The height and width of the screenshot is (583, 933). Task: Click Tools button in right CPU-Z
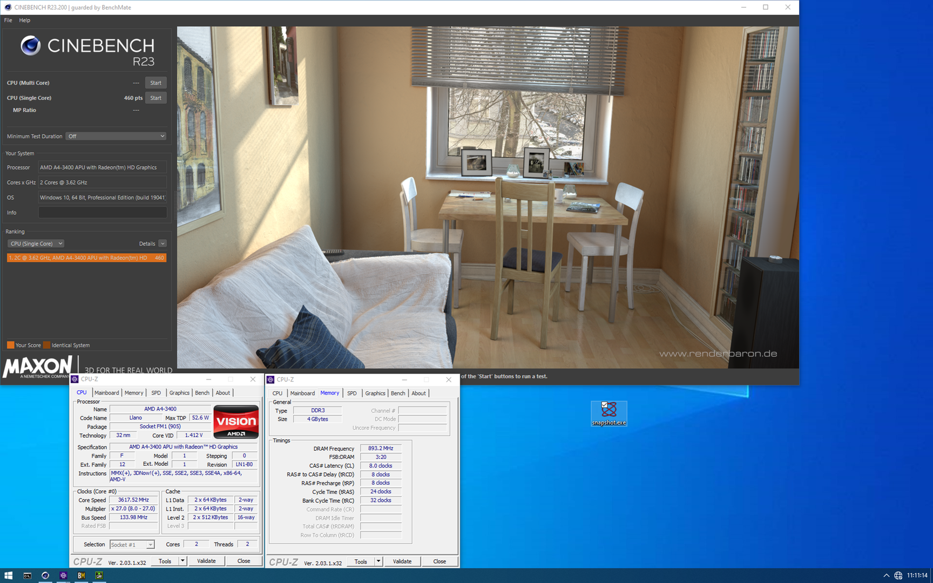pos(361,562)
